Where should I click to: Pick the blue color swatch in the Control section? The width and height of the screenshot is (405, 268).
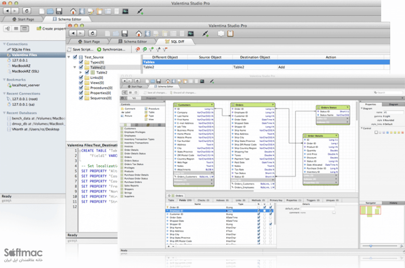[x=388, y=133]
